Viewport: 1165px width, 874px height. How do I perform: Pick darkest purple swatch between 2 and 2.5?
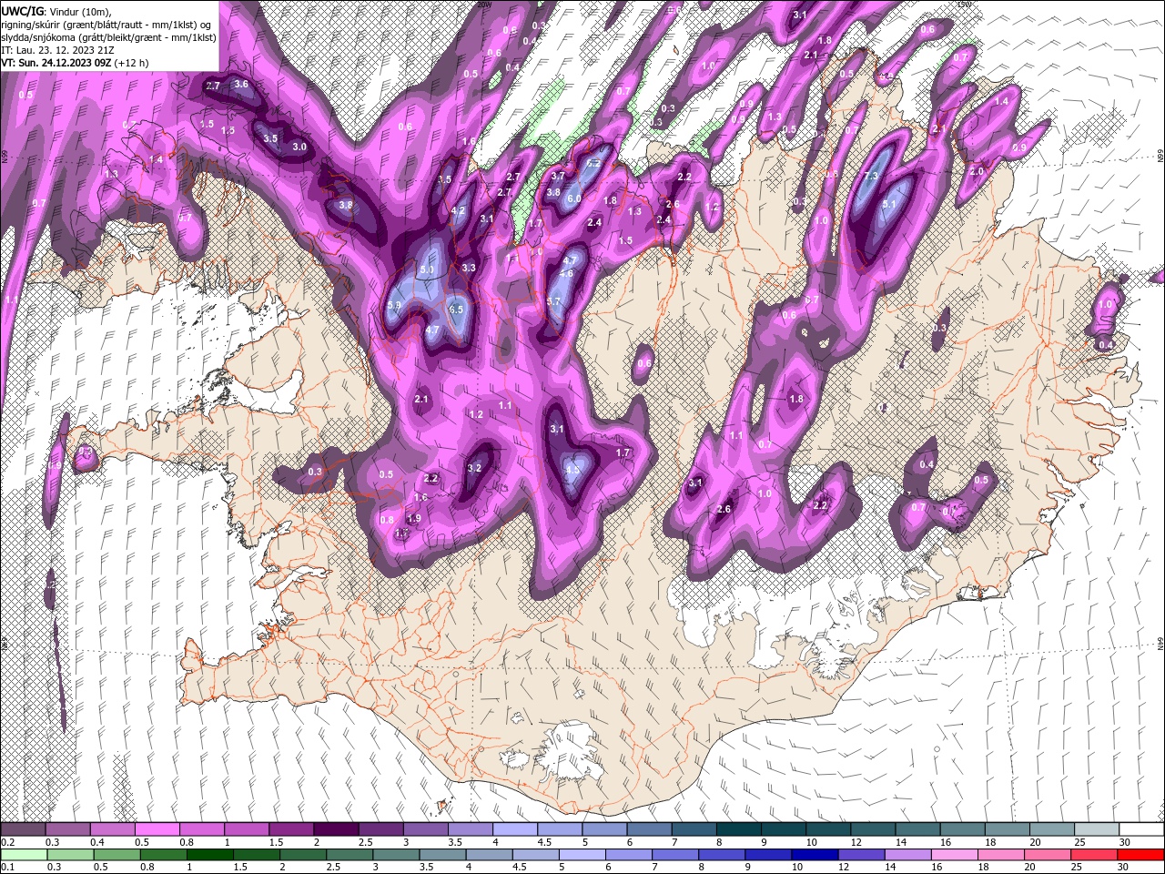coord(336,829)
